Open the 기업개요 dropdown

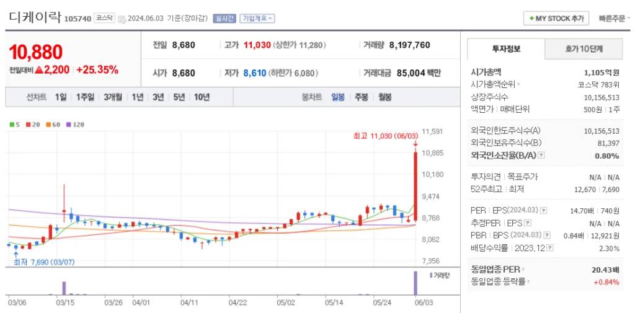257,19
